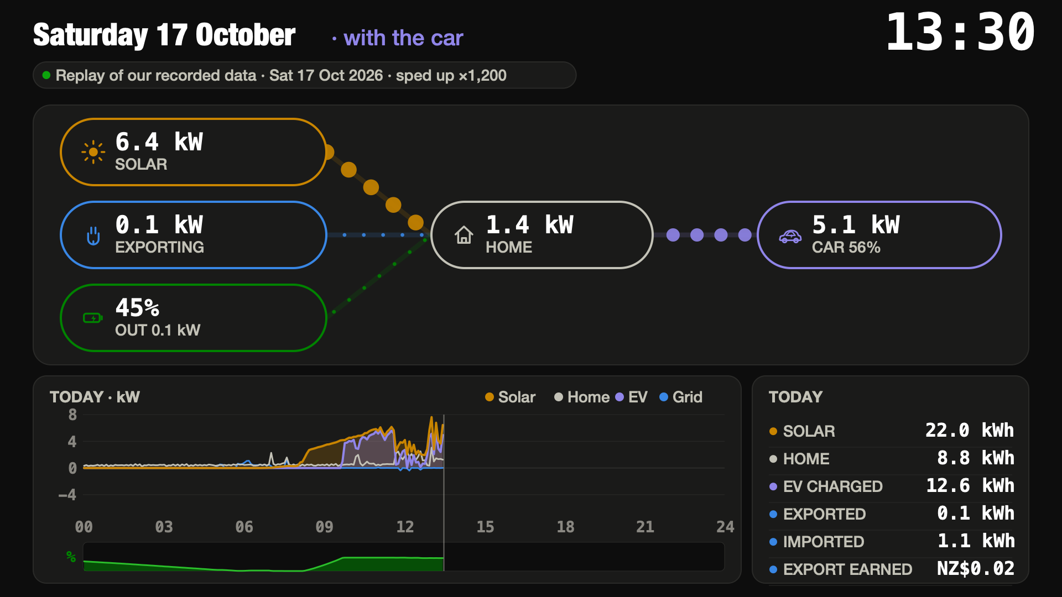Click the OUT 0.1 kW battery label
The image size is (1062, 597).
point(158,331)
